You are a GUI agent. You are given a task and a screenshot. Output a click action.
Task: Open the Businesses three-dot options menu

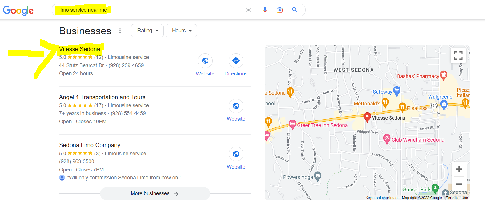(x=120, y=31)
